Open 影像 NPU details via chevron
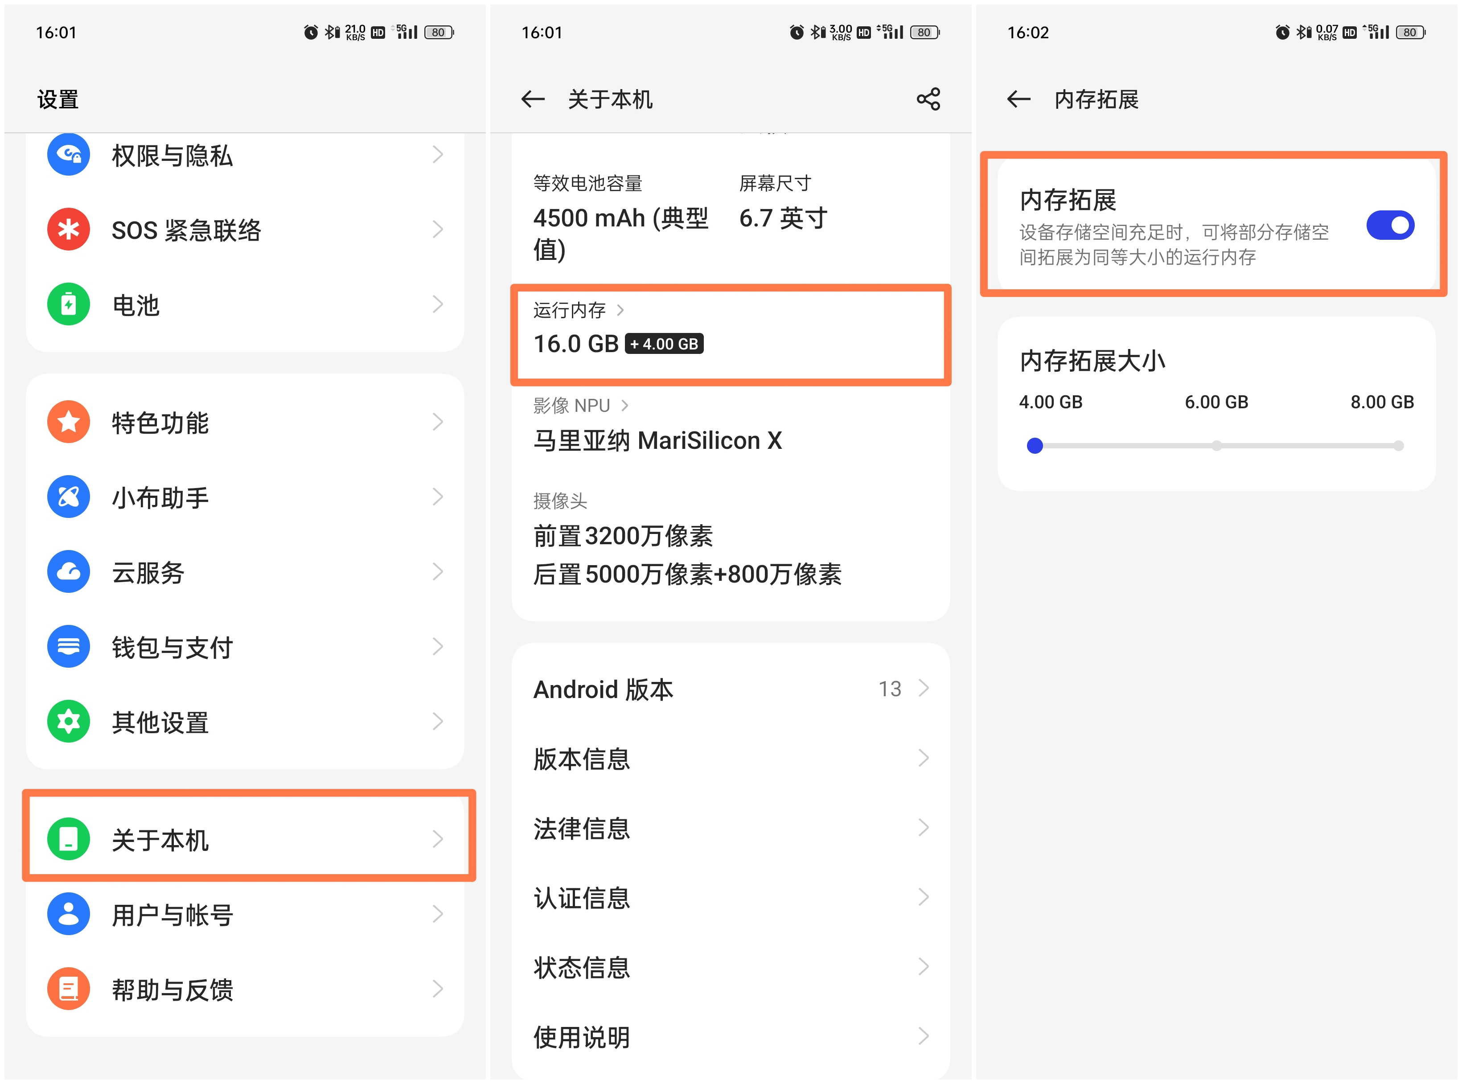Viewport: 1462px width, 1084px height. (x=624, y=405)
